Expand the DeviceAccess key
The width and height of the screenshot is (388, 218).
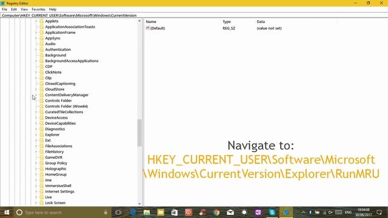(x=36, y=117)
